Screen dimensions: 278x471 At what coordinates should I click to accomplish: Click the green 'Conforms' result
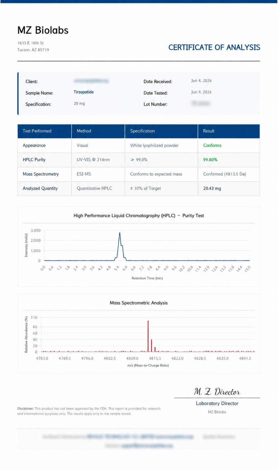212,145
